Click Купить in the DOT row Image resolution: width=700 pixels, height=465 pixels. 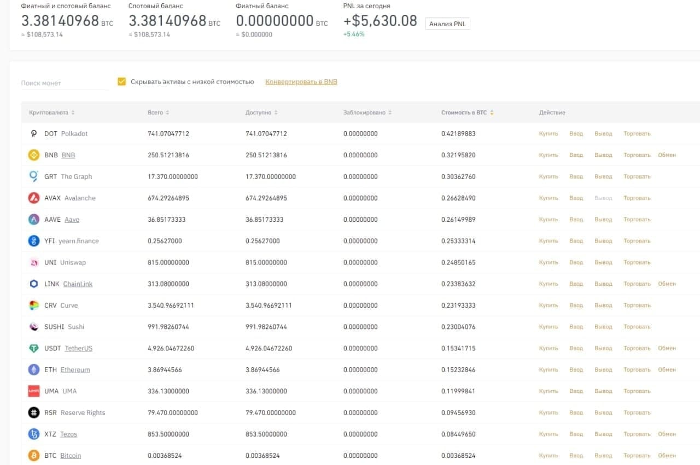click(x=549, y=133)
